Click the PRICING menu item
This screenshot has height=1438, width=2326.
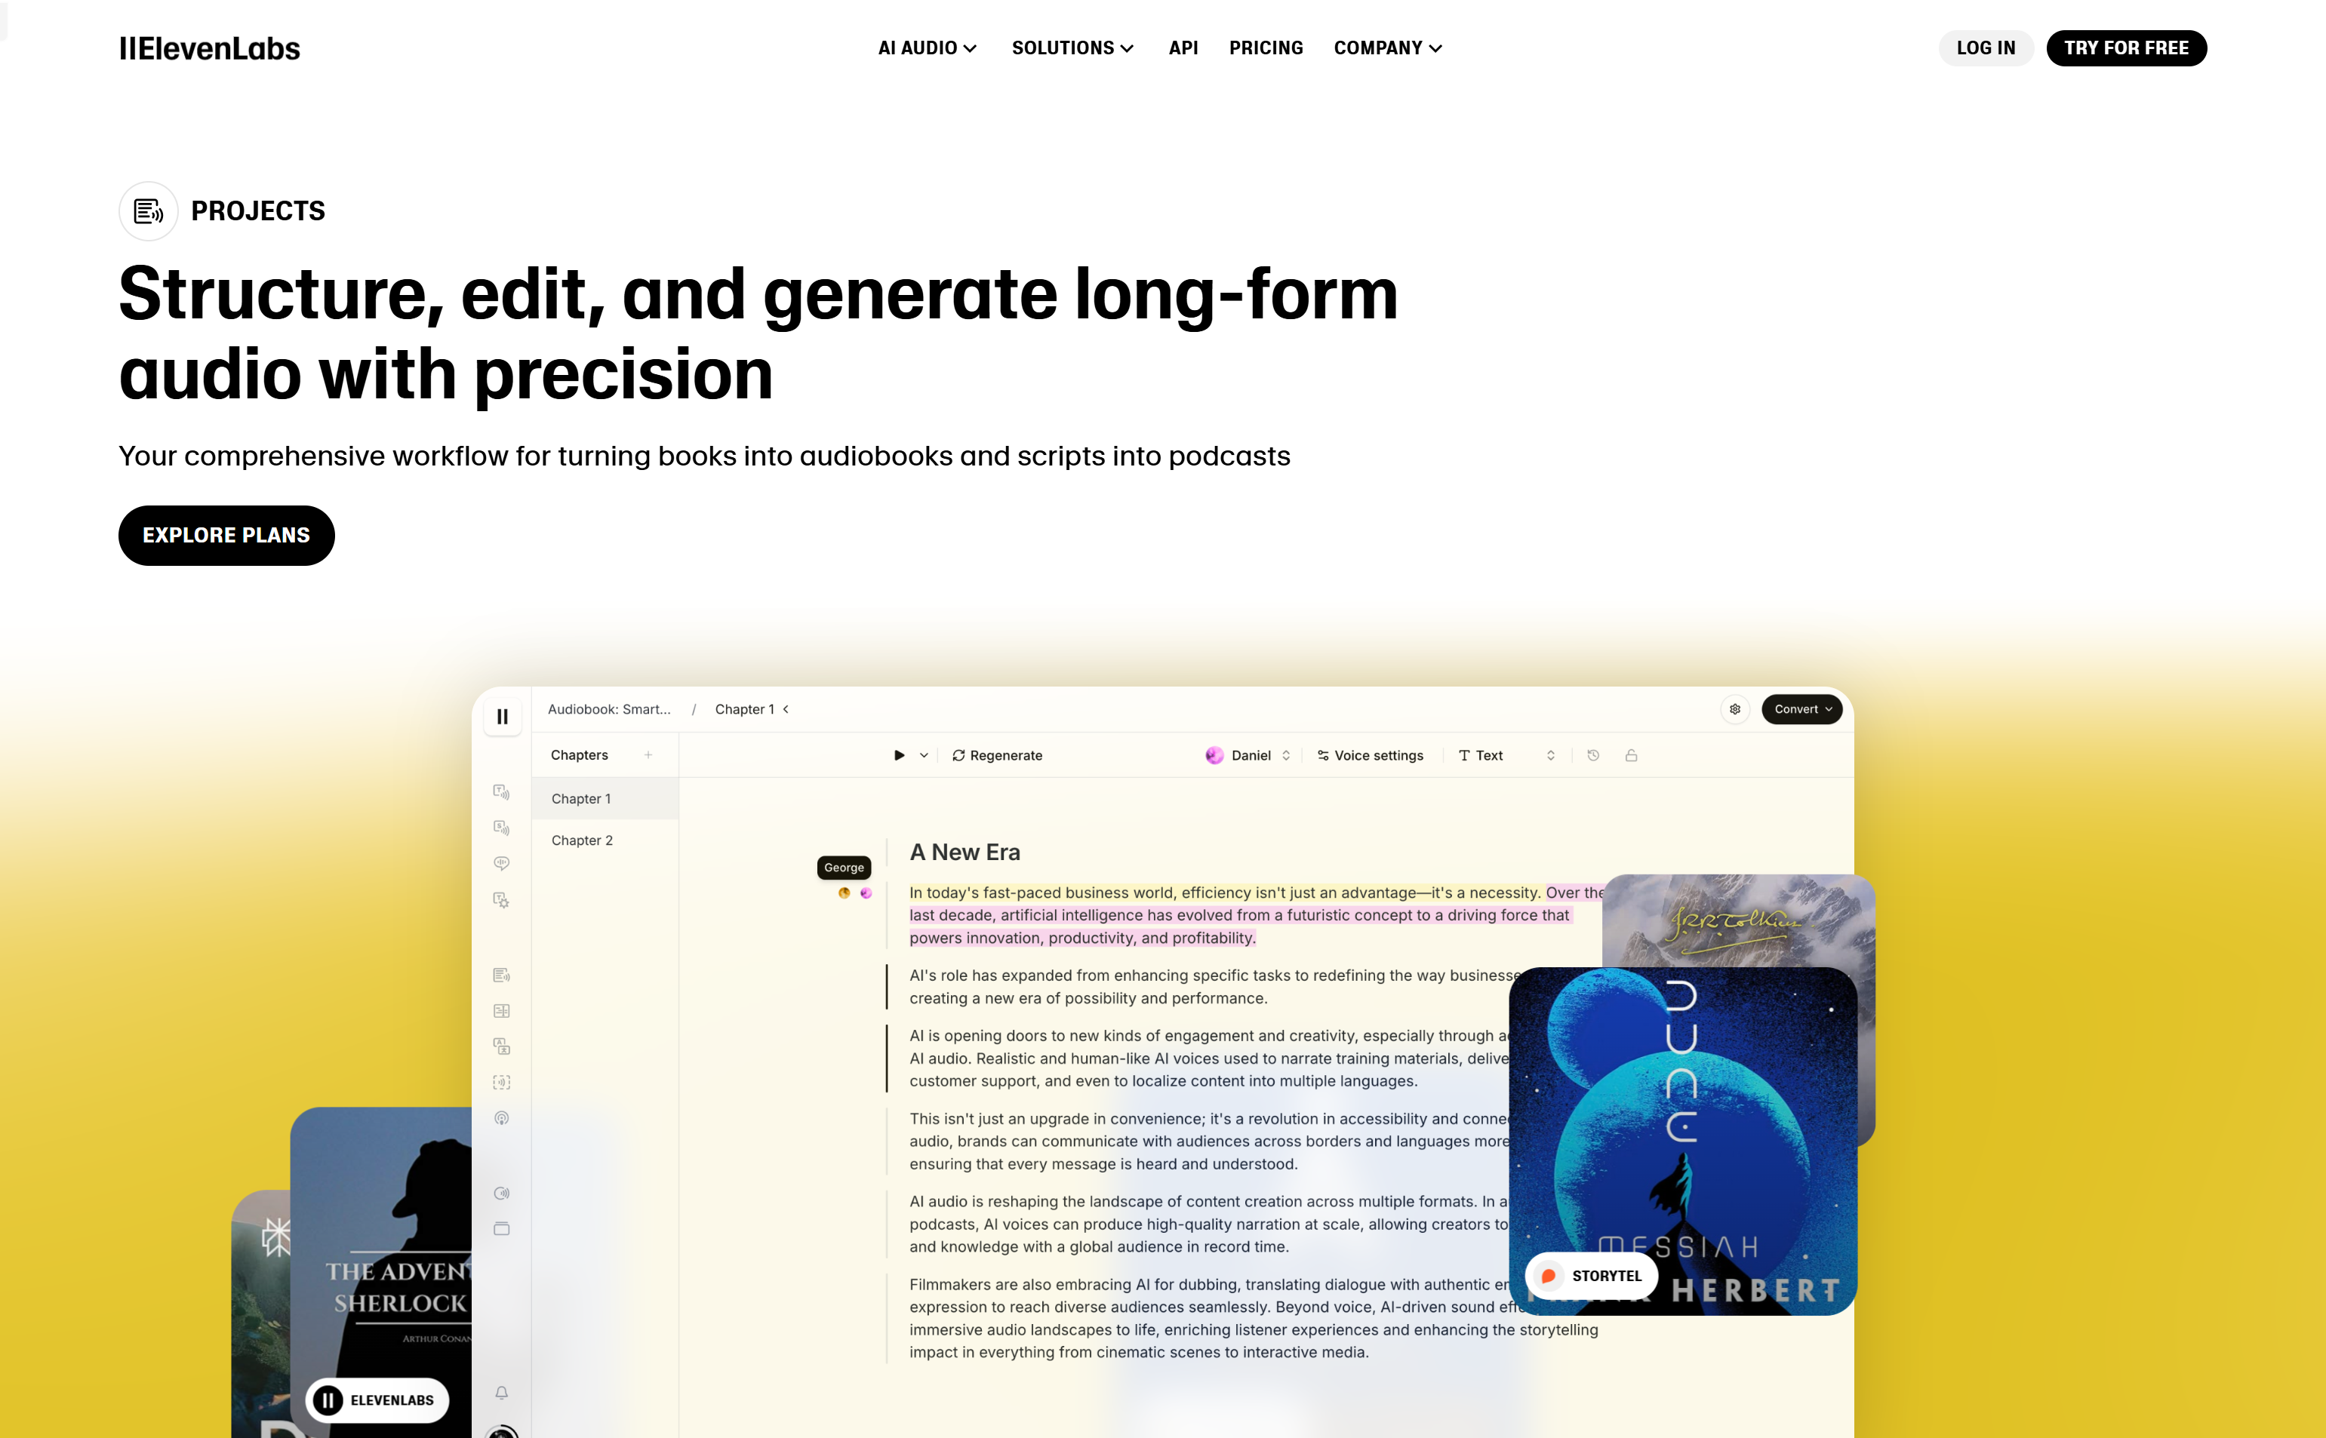(1266, 48)
